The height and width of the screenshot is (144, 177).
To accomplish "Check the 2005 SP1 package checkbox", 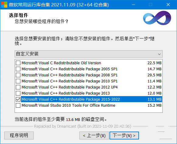I will [18, 69].
